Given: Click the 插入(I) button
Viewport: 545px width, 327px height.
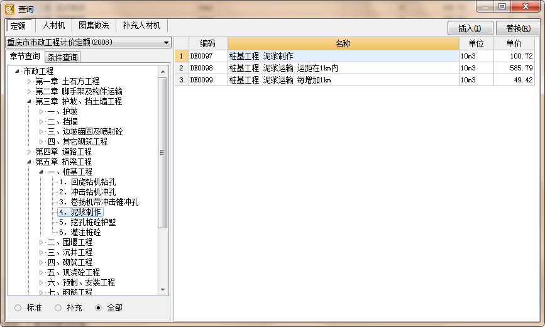Looking at the screenshot, I should tap(470, 28).
